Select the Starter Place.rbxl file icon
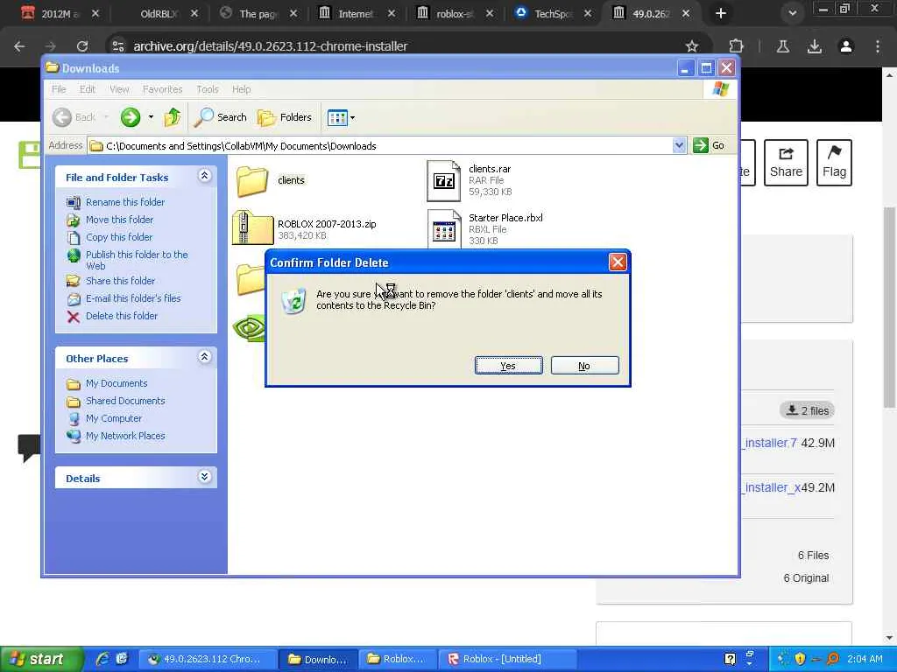The image size is (897, 672). point(443,228)
